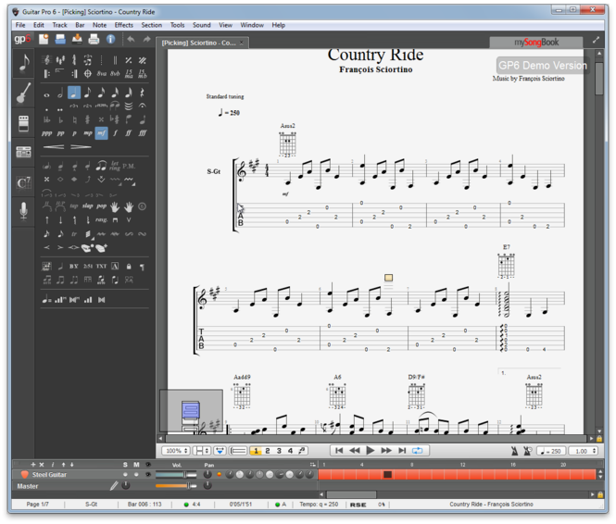
Task: Rewind one bar
Action: (x=355, y=451)
